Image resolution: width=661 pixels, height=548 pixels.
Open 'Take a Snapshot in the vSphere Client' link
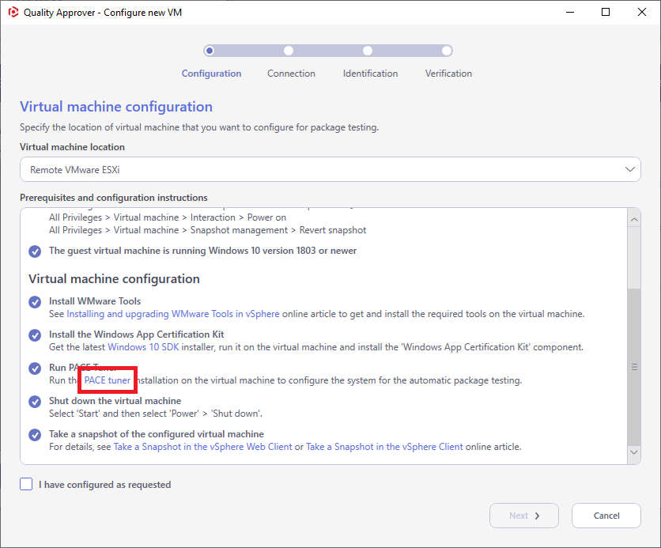click(x=384, y=447)
